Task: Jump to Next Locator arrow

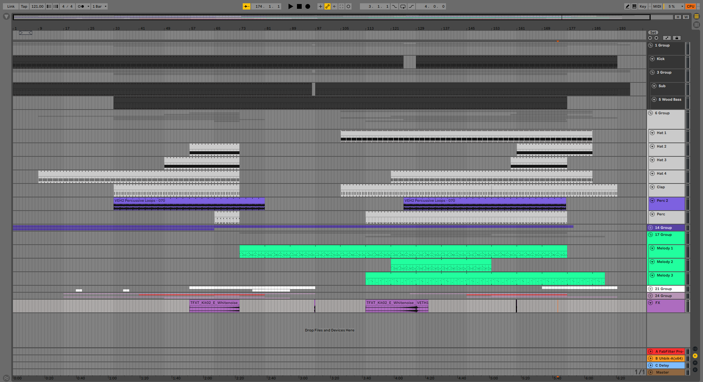Action: (x=656, y=38)
